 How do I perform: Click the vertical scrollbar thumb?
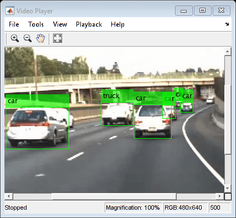coord(228,104)
